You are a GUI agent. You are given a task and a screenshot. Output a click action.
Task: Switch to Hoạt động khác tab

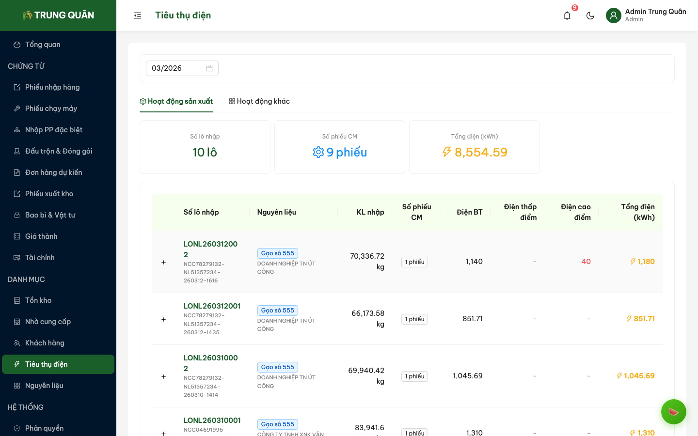pyautogui.click(x=259, y=101)
